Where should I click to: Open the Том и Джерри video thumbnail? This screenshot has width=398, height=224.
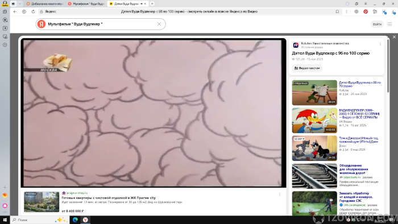[314, 148]
